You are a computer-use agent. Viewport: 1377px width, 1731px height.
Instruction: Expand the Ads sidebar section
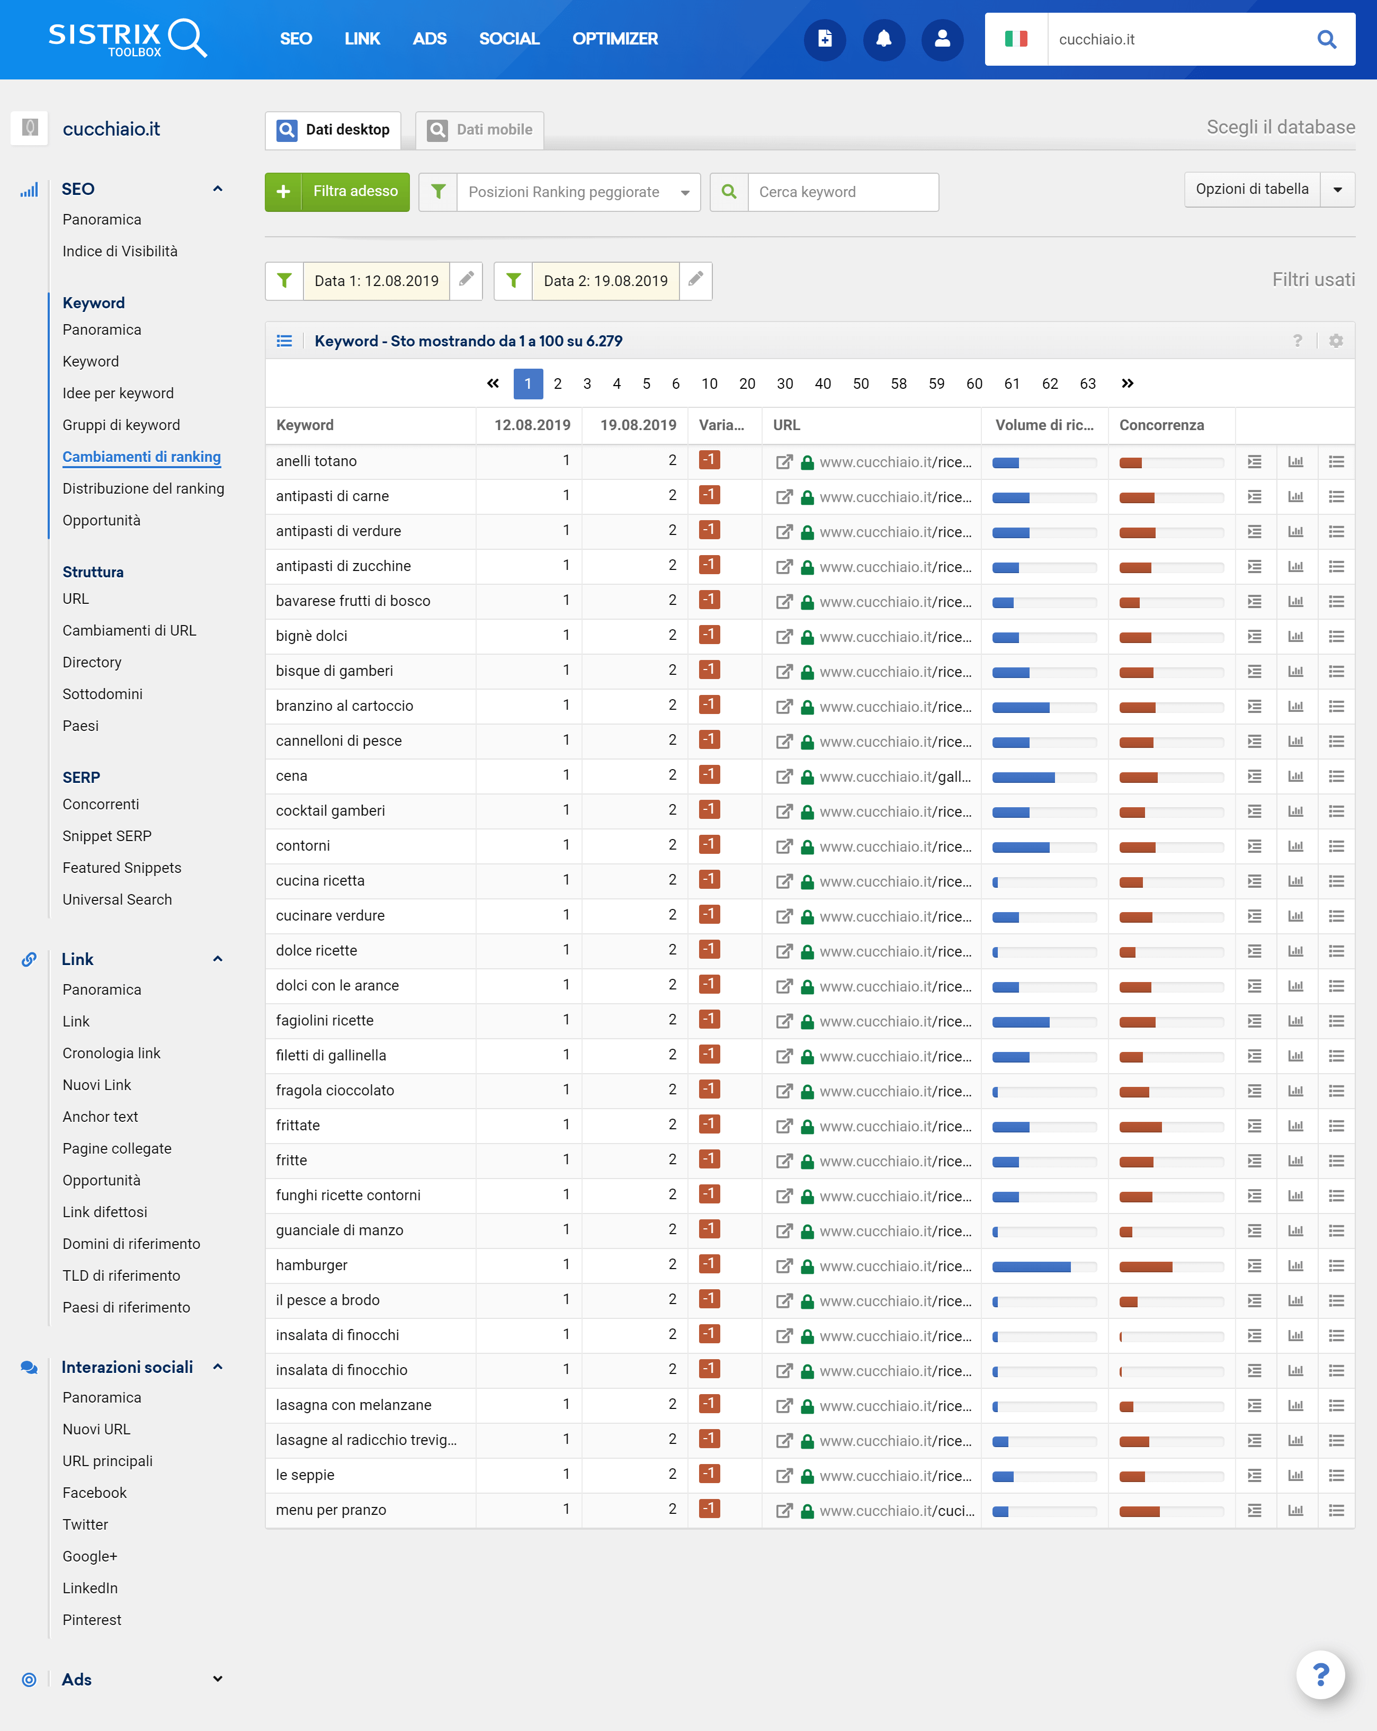tap(218, 1679)
